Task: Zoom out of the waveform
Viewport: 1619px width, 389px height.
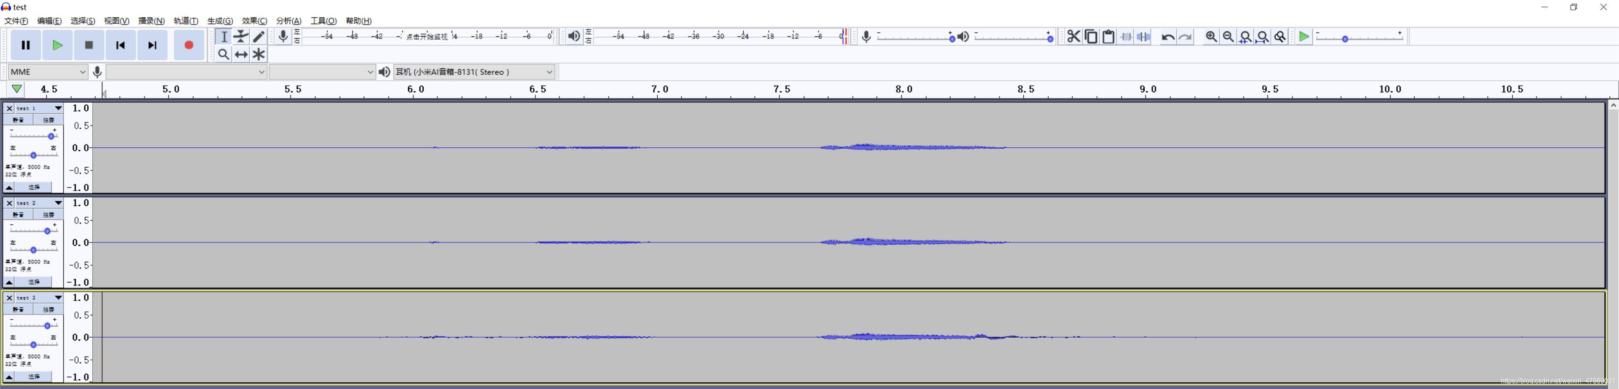Action: pos(1228,37)
